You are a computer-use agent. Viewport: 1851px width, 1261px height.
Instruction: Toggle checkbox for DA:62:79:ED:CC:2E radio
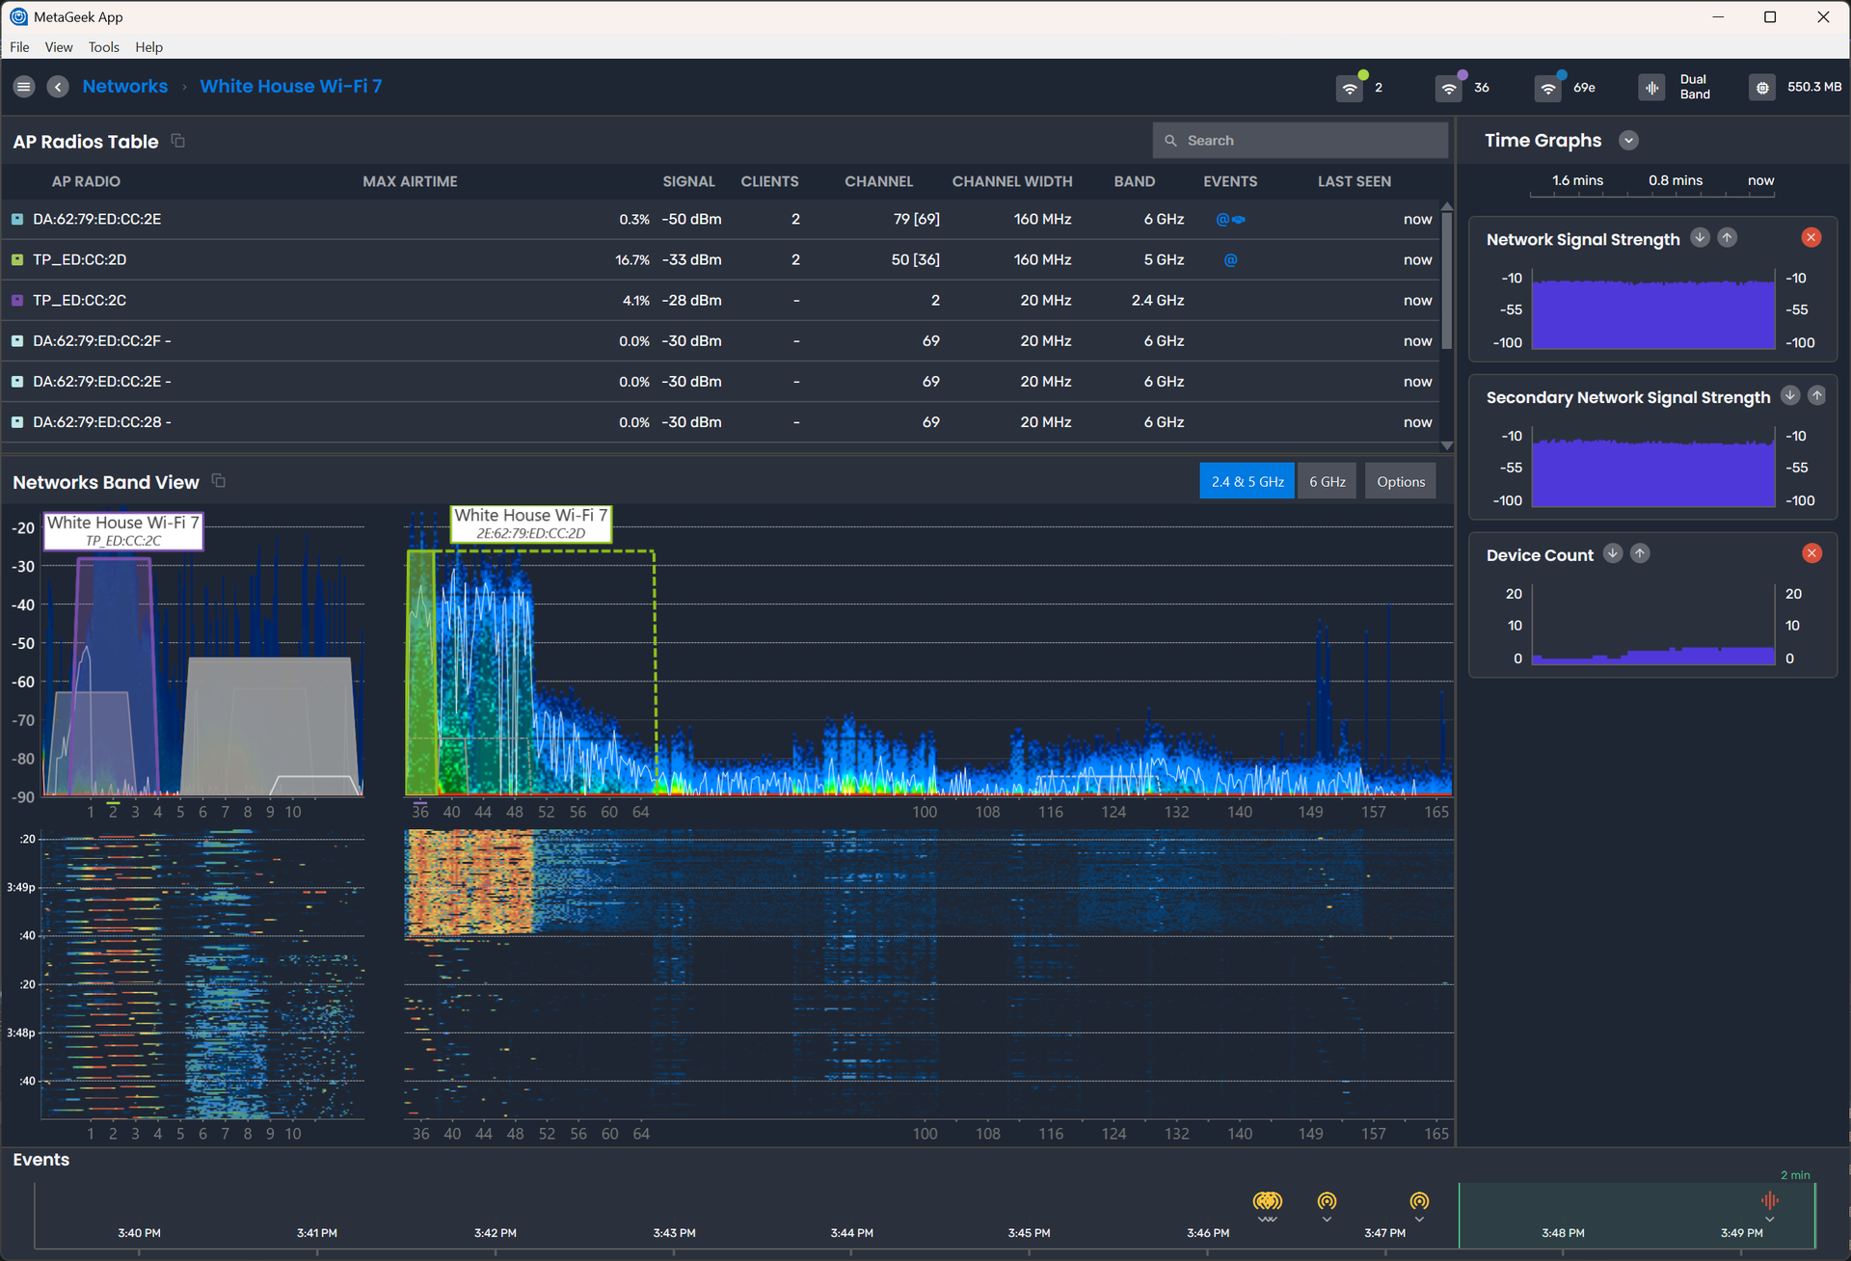pos(17,220)
